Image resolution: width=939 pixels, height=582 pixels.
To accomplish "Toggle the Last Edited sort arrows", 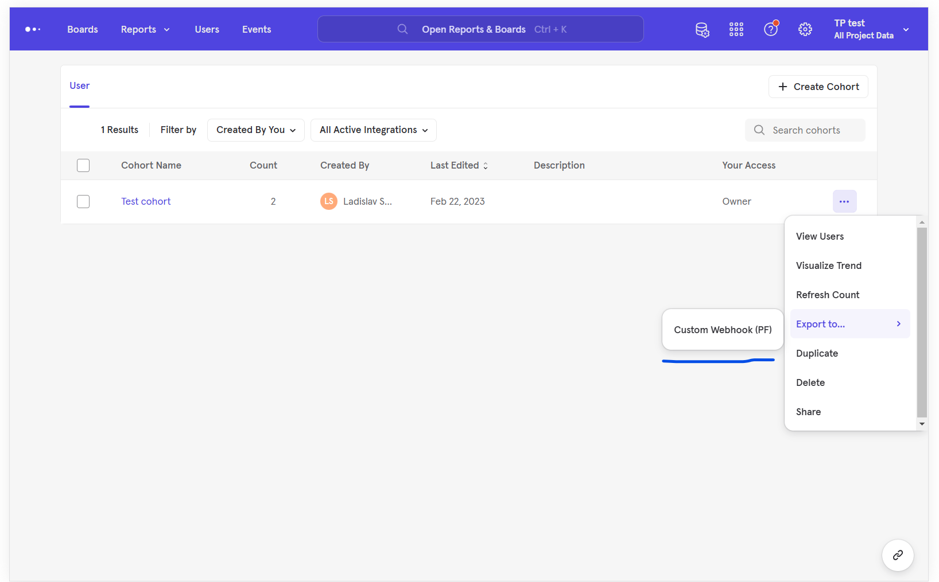I will point(486,165).
